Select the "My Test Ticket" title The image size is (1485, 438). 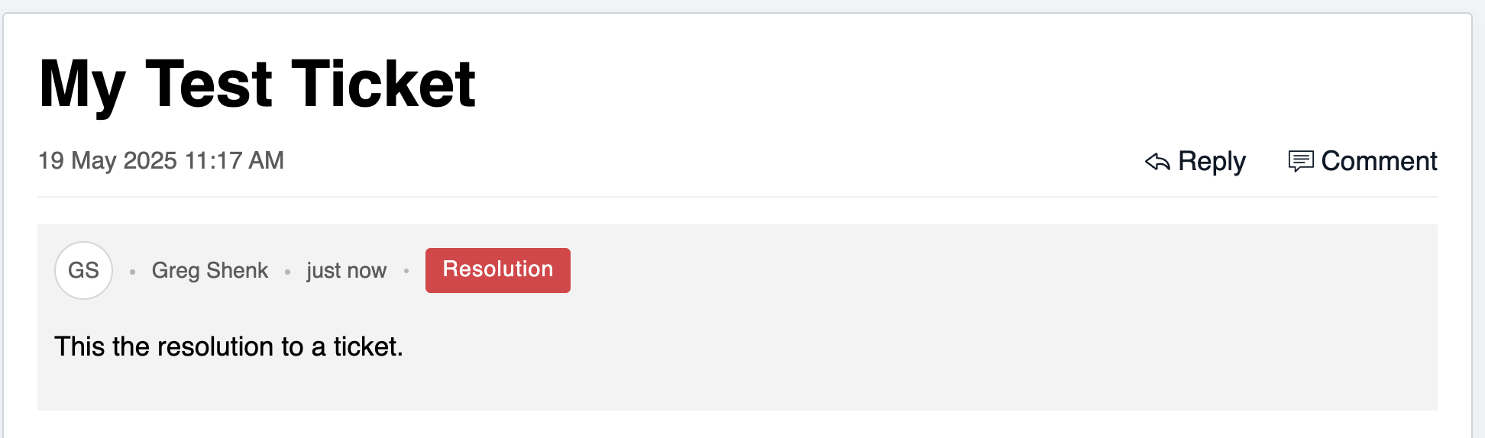257,84
